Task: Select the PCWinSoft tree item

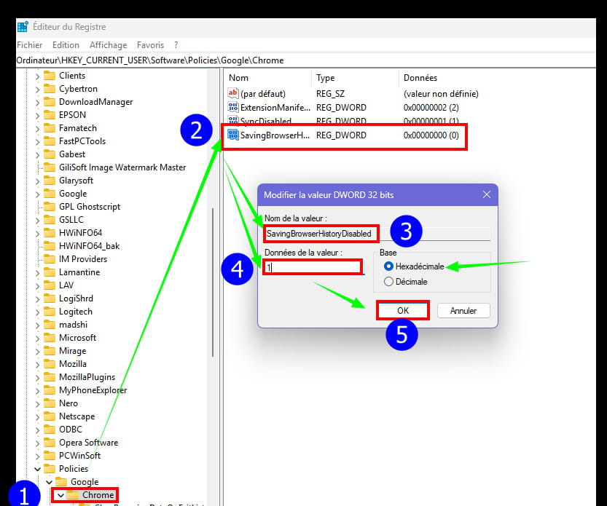Action: click(x=79, y=456)
